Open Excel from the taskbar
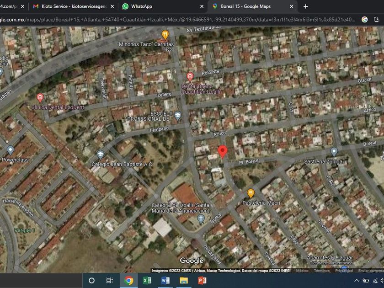The width and height of the screenshot is (384, 288). pos(147,280)
